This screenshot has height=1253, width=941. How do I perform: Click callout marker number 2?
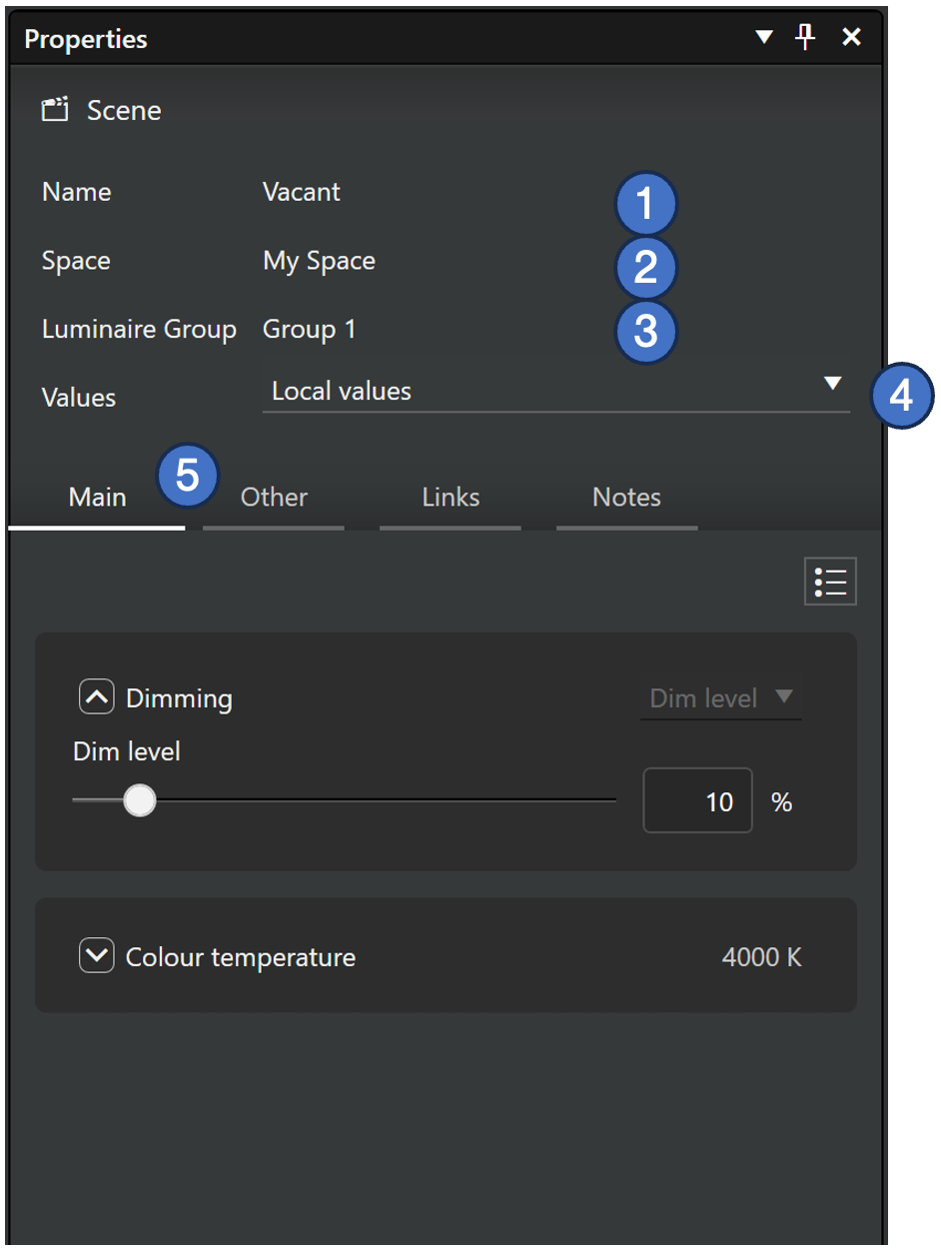pos(645,268)
